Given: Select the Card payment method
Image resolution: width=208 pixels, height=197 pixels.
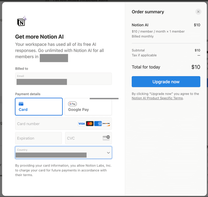Looking at the screenshot, I should tap(38, 106).
